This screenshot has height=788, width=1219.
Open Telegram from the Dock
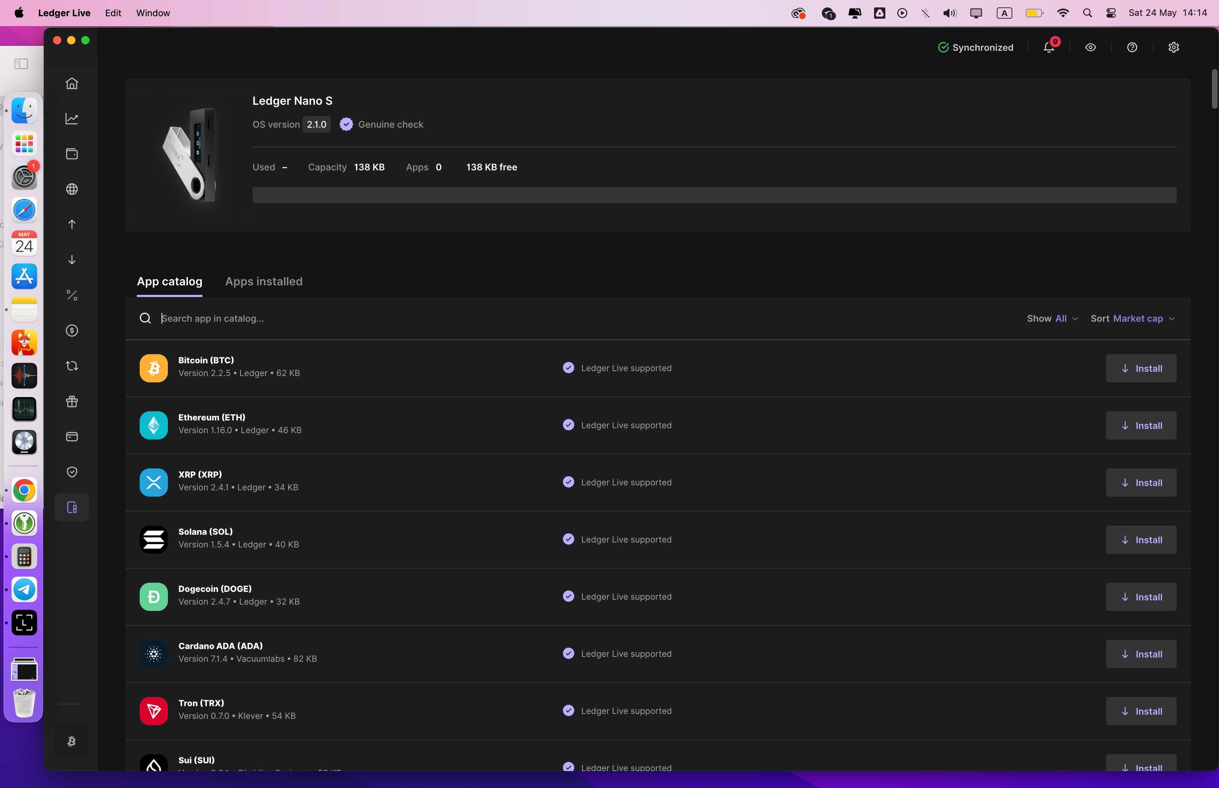click(x=24, y=589)
